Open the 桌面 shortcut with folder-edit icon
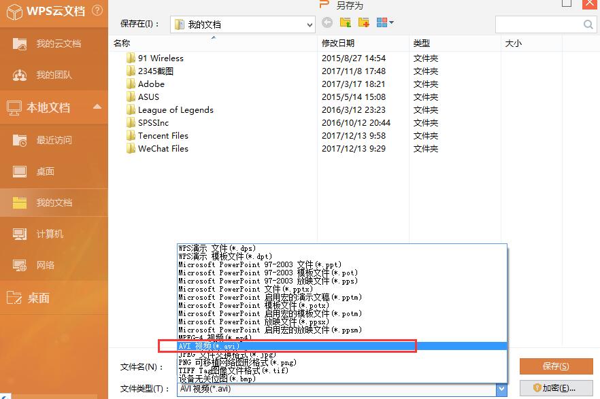 click(54, 298)
